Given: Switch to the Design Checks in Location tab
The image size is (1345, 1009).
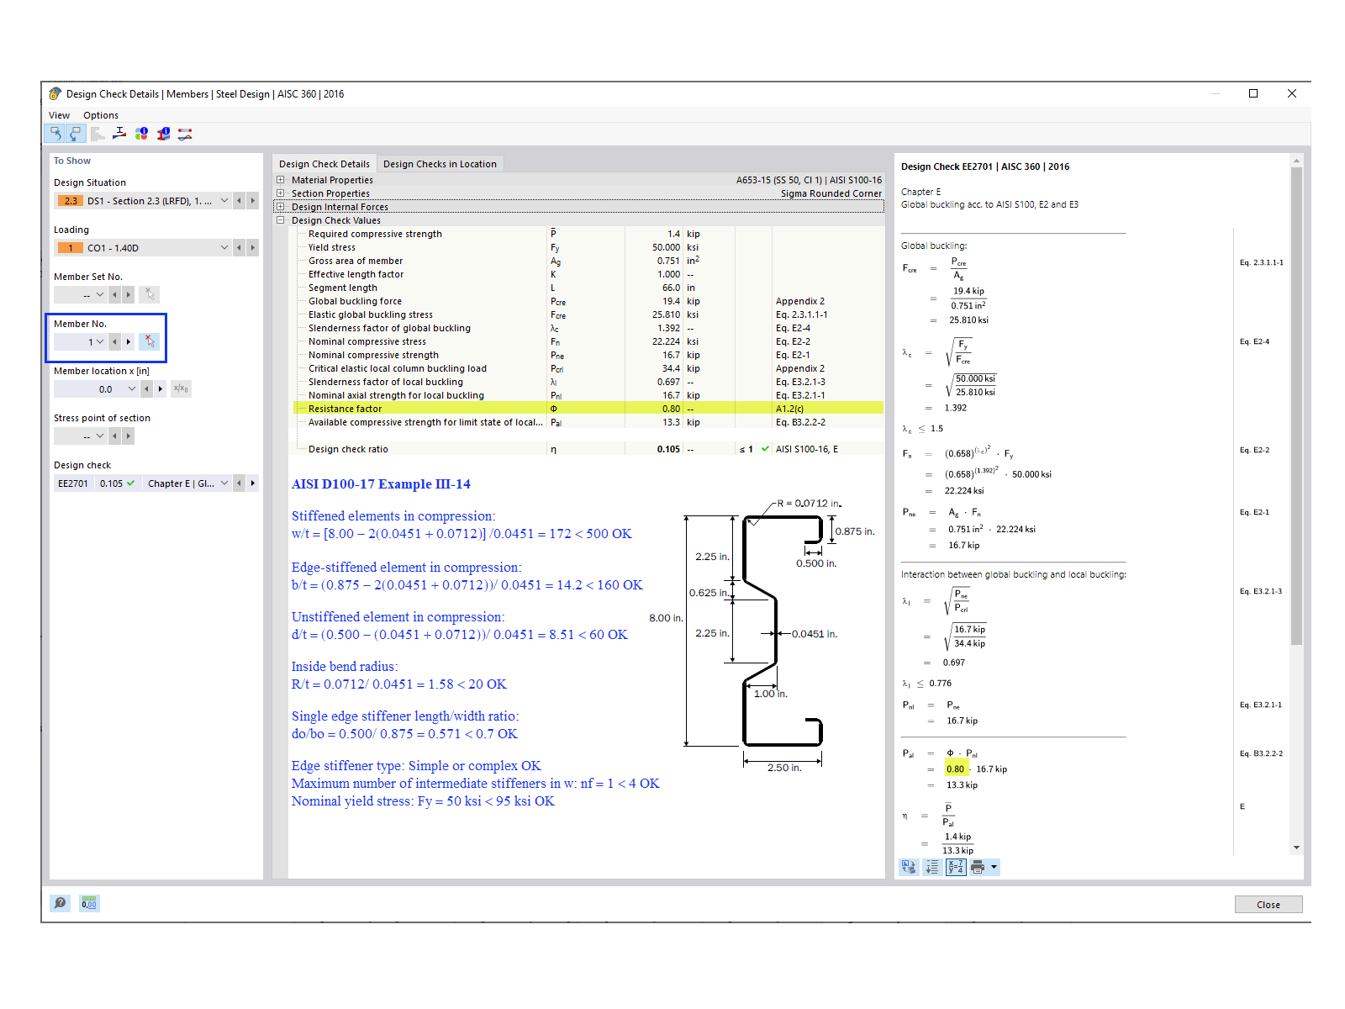Looking at the screenshot, I should click(x=440, y=163).
